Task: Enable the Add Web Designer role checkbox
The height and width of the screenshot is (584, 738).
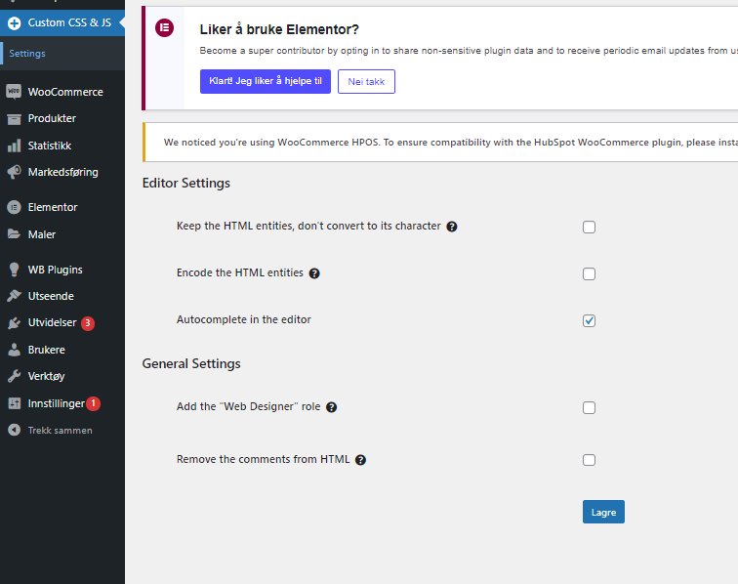Action: click(x=589, y=408)
